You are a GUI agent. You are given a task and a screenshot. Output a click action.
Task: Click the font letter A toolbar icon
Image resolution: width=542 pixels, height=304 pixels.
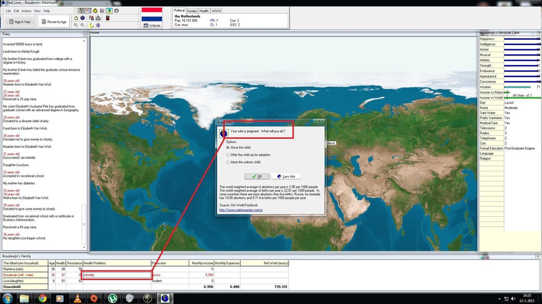tap(98, 25)
